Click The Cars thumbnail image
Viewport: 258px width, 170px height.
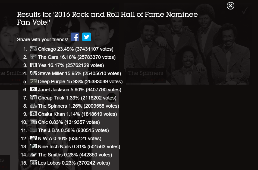click(x=33, y=57)
